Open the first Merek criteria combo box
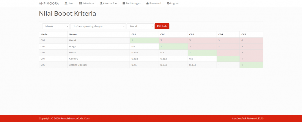The height and width of the screenshot is (122, 302). click(x=56, y=26)
